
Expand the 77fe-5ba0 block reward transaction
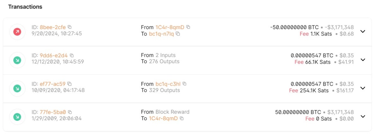tap(363, 116)
